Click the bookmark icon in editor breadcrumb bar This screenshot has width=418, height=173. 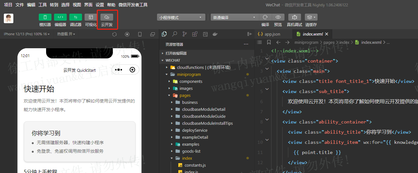point(269,42)
